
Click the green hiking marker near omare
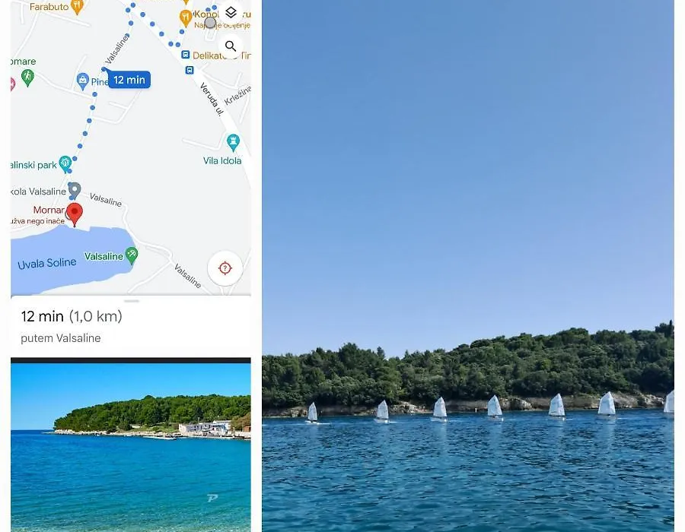pos(27,78)
